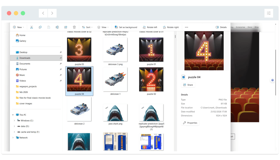Select the delorean 3 png thumbnail

click(115, 50)
